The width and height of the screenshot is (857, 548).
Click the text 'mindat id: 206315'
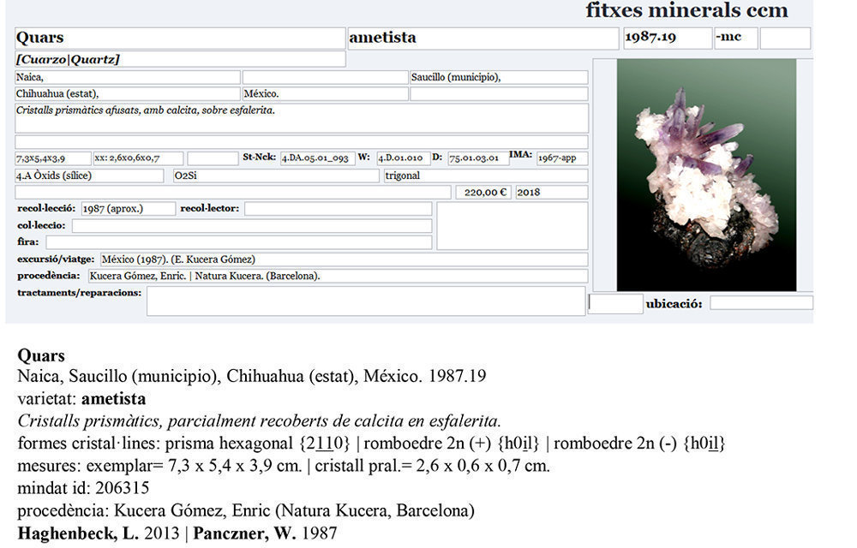pyautogui.click(x=83, y=488)
